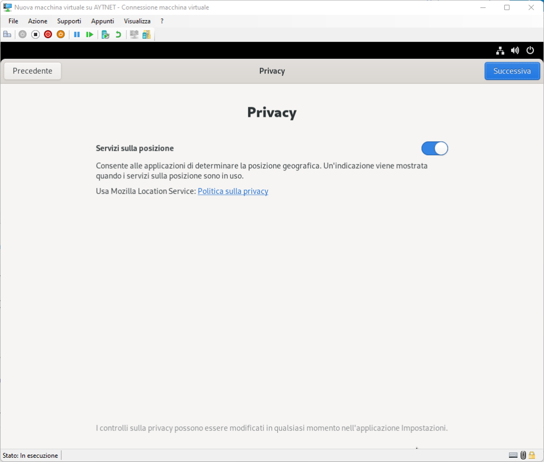This screenshot has width=544, height=462.
Task: Click the green Reset icon
Action: [x=90, y=35]
